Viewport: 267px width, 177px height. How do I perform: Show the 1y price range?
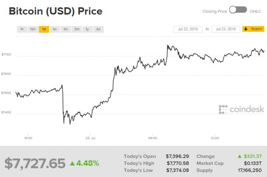87,29
